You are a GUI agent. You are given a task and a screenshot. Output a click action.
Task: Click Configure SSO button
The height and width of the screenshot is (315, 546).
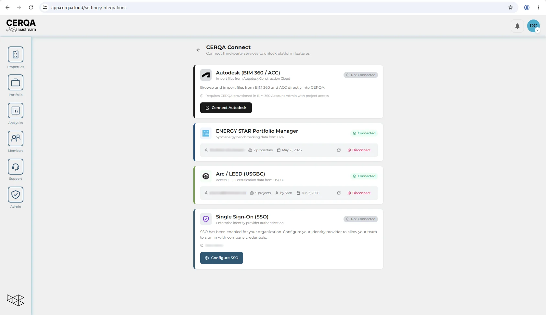222,258
